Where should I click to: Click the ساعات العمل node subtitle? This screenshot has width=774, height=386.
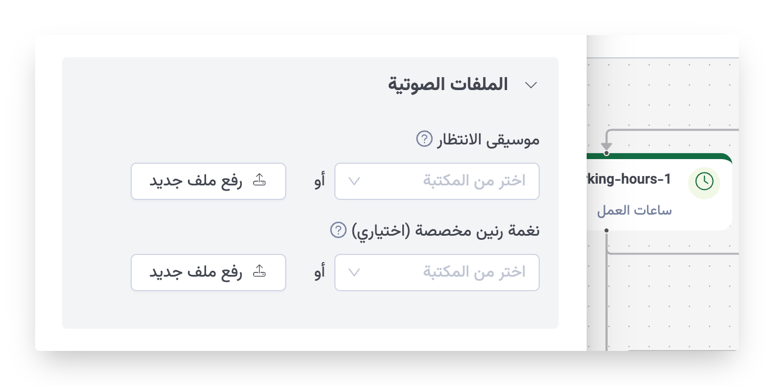pyautogui.click(x=635, y=211)
